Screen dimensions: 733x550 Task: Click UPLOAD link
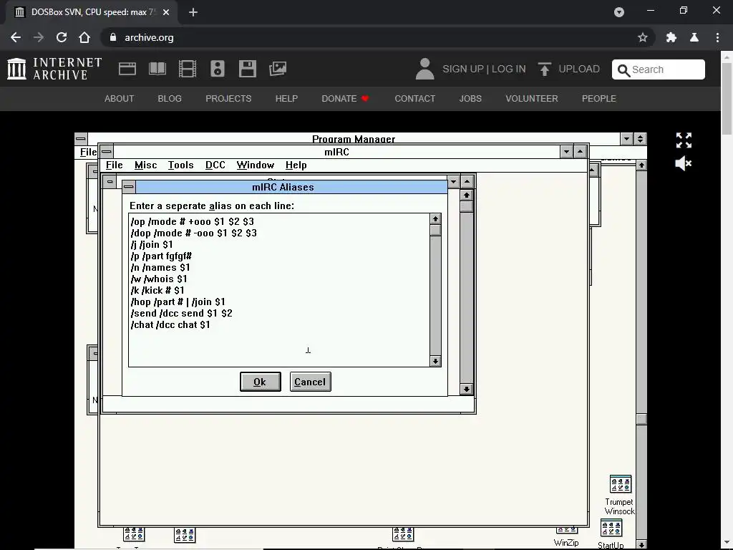[579, 69]
